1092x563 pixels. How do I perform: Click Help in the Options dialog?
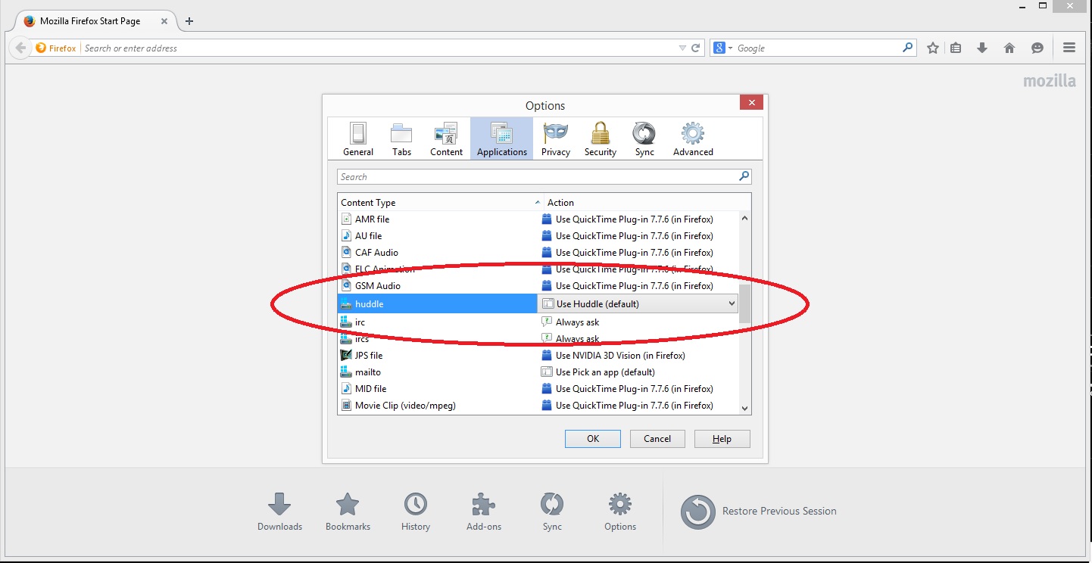722,439
